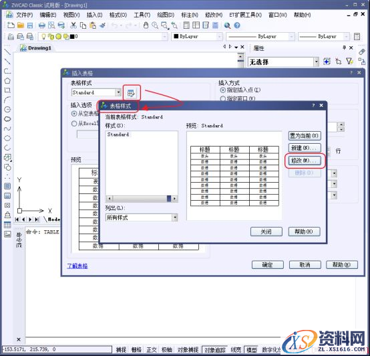The image size is (370, 356).
Task: Select the Table tool in left toolbar
Action: [x=7, y=225]
